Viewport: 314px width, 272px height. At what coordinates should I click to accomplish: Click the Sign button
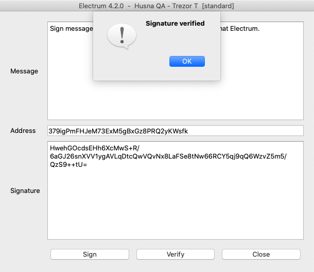coord(90,254)
